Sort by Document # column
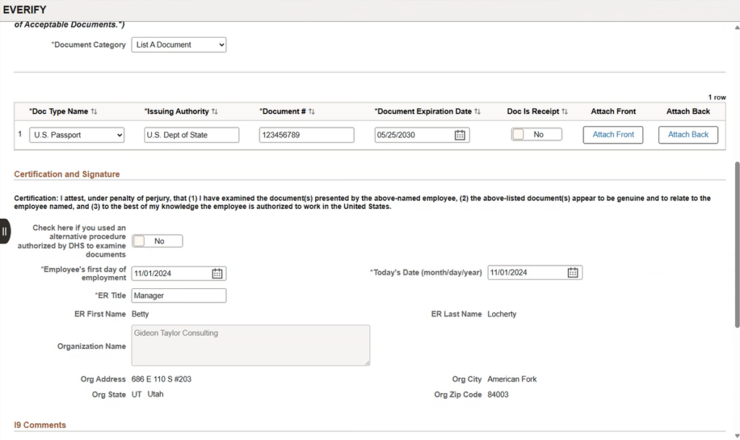 (312, 112)
